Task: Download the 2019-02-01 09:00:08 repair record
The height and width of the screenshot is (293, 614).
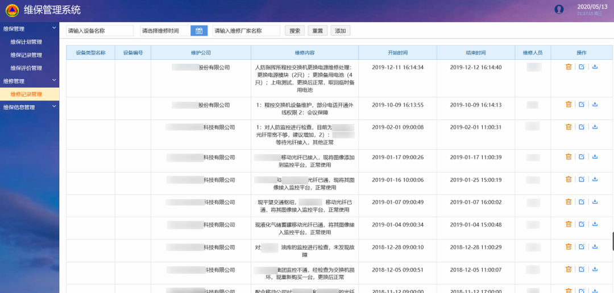Action: click(x=595, y=127)
